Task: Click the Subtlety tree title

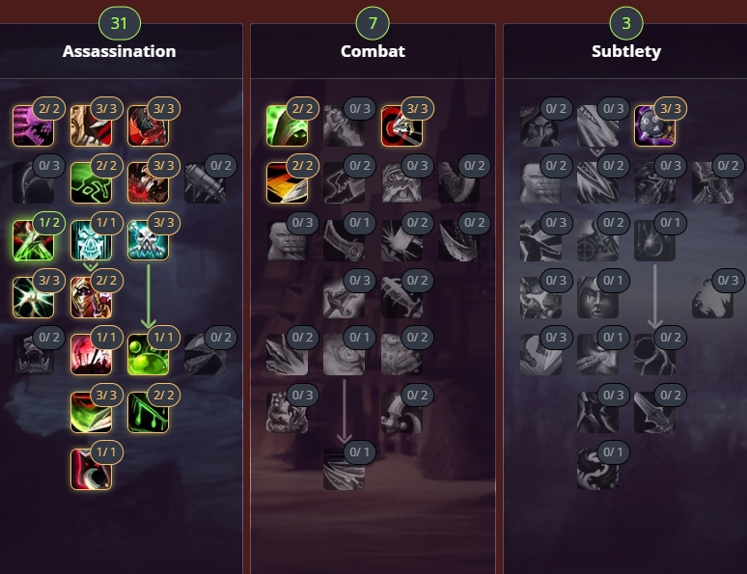Action: coord(626,51)
